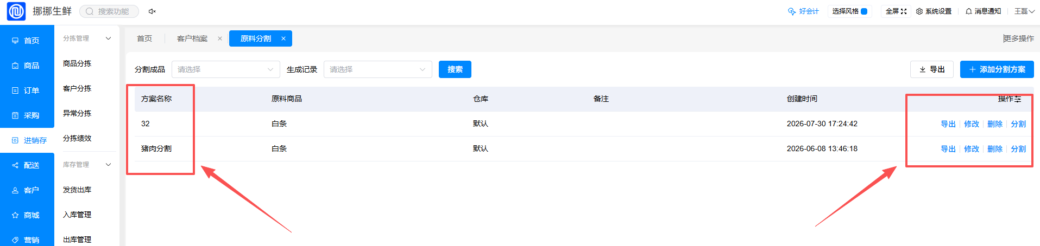Click 删除 in 猪肉分割 row
The image size is (1040, 246).
995,149
